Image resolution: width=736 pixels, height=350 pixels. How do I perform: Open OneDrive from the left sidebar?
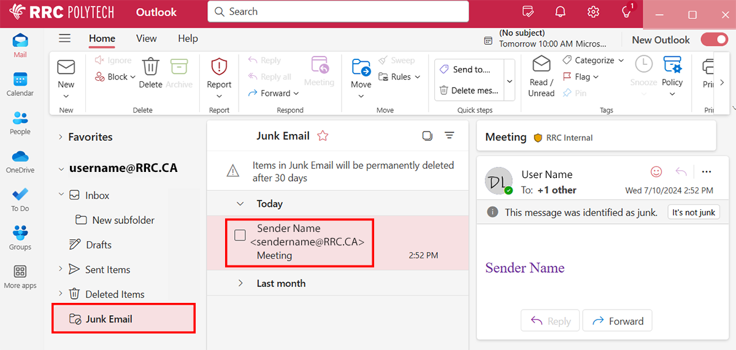(20, 162)
